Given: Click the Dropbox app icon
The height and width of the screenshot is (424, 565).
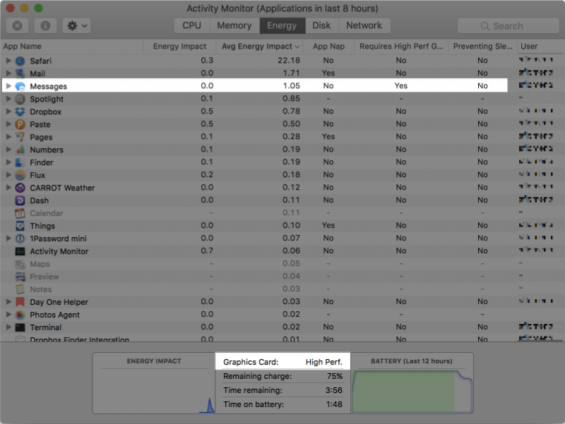Looking at the screenshot, I should point(20,111).
